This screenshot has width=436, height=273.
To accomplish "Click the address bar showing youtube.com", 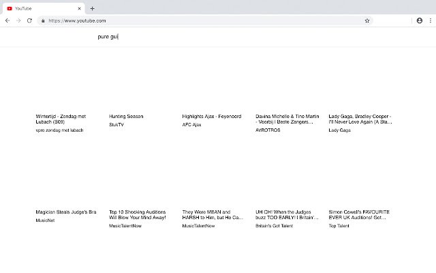I will point(205,20).
